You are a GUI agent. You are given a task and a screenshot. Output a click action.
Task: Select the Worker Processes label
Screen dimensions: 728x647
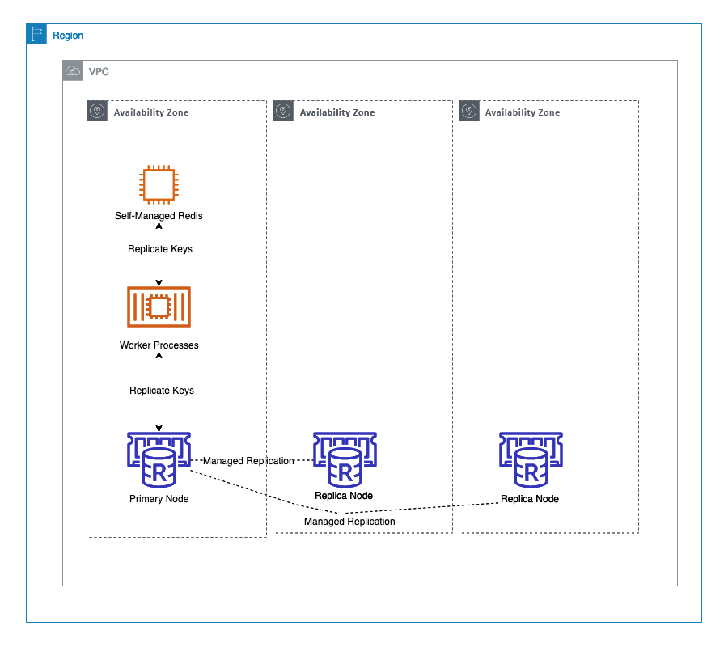click(159, 345)
